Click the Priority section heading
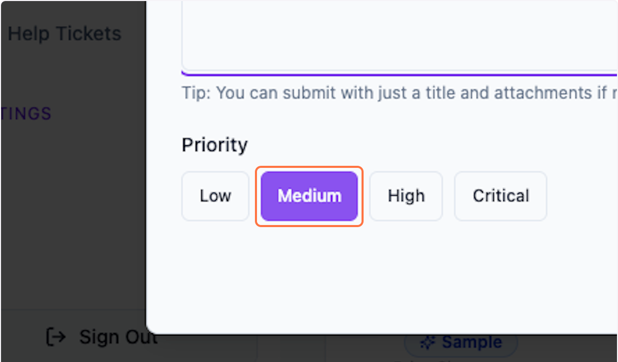The width and height of the screenshot is (618, 362). (214, 145)
